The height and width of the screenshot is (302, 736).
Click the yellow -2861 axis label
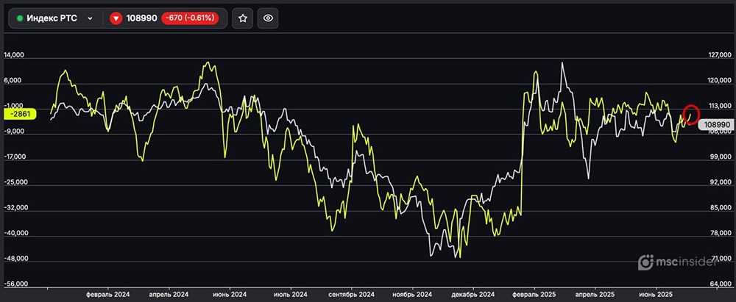(16, 114)
